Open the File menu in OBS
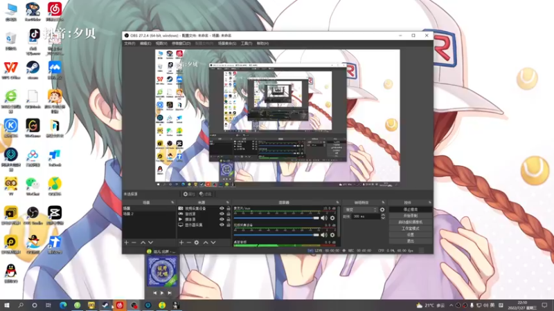Screen dimensions: 554x311 click(129, 44)
